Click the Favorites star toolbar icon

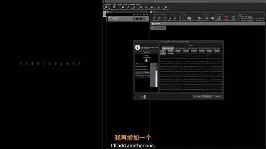152,8
